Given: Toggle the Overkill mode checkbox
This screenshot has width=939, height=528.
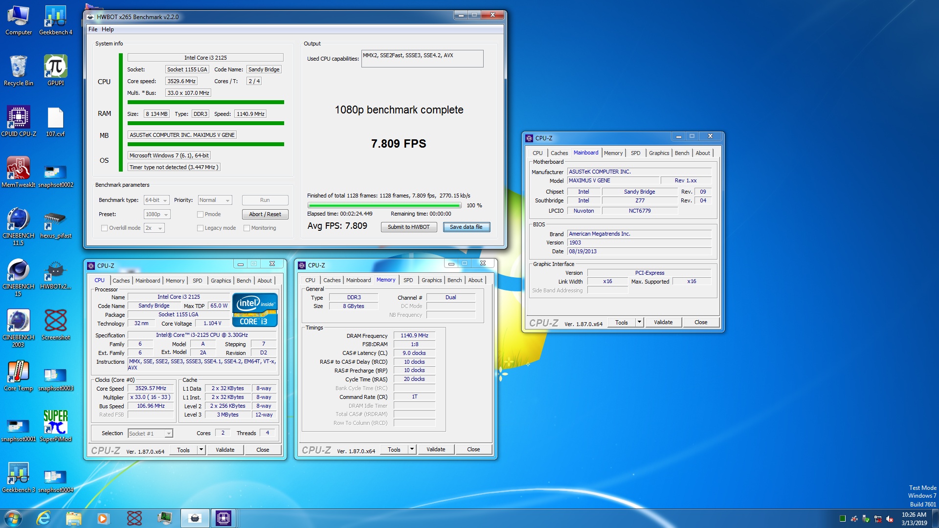Looking at the screenshot, I should [104, 228].
